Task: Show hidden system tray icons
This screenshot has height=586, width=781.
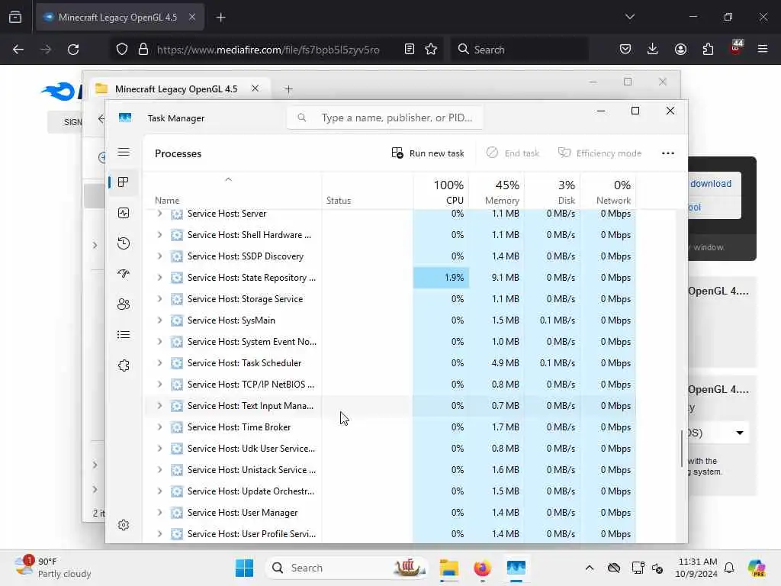Action: point(590,568)
